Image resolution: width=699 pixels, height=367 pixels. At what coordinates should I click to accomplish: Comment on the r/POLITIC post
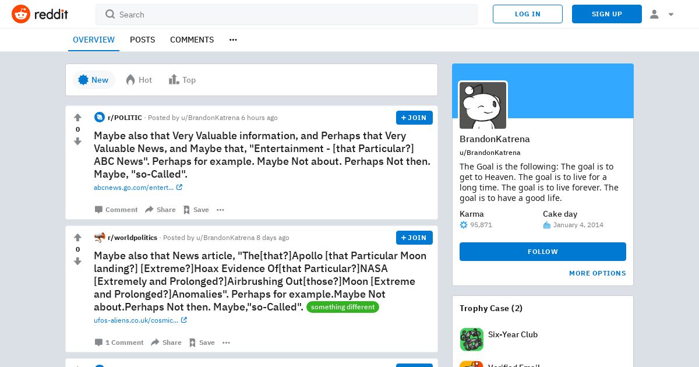116,210
